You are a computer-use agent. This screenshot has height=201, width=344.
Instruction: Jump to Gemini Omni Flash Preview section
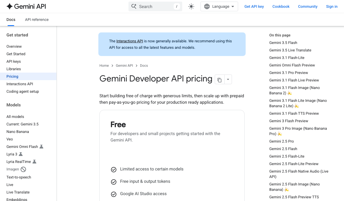pos(292,65)
